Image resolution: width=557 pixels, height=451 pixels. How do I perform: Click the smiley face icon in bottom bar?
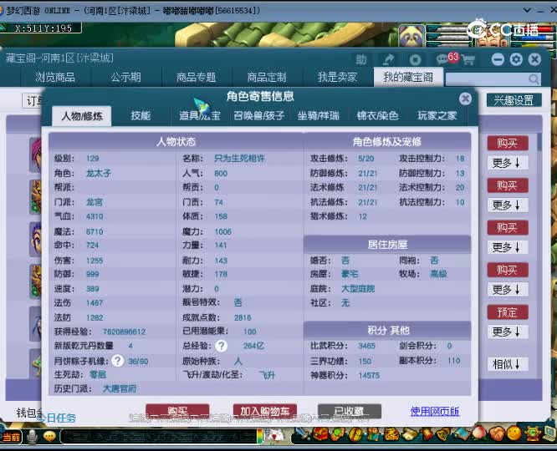pos(514,433)
